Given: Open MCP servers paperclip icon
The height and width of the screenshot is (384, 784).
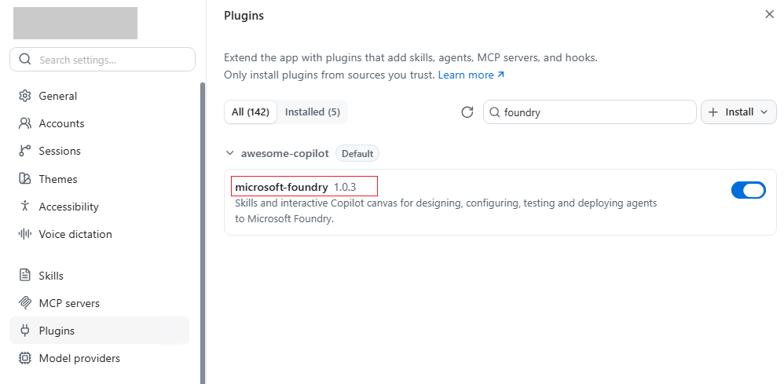Looking at the screenshot, I should 24,303.
